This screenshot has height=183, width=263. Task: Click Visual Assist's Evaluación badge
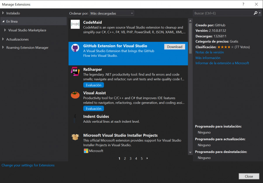pos(94,109)
